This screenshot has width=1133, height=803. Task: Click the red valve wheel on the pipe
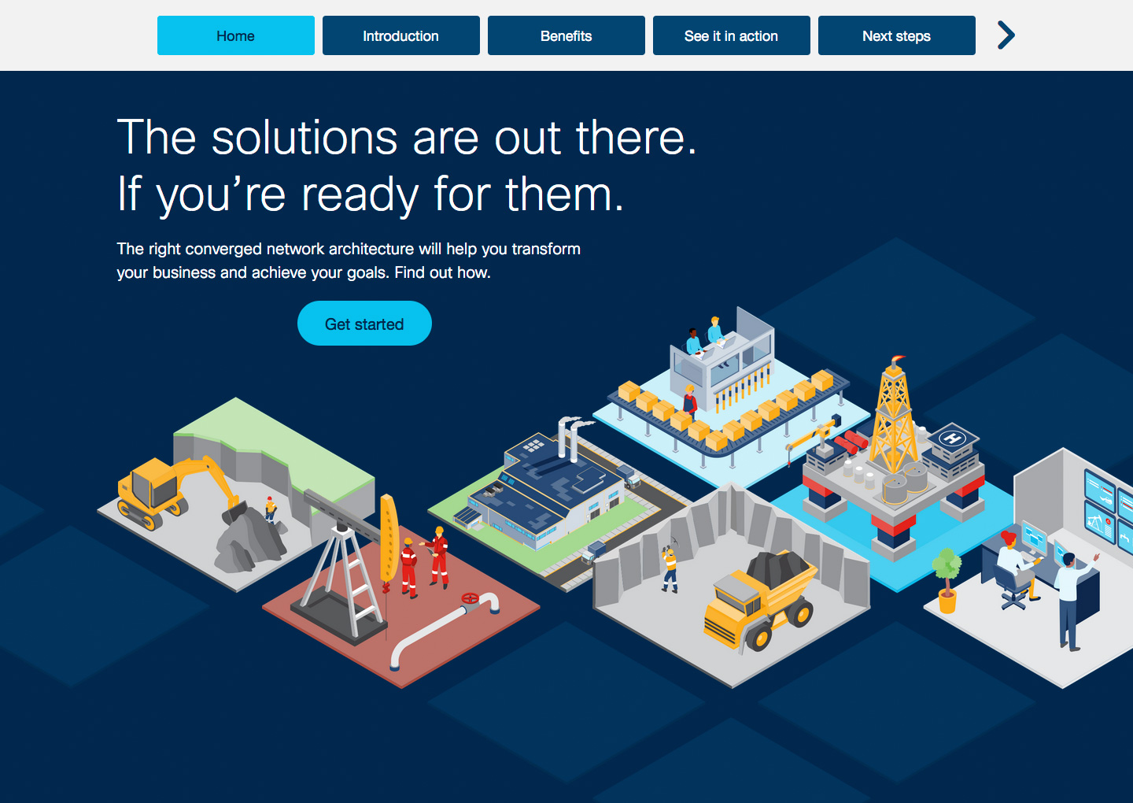click(x=471, y=599)
